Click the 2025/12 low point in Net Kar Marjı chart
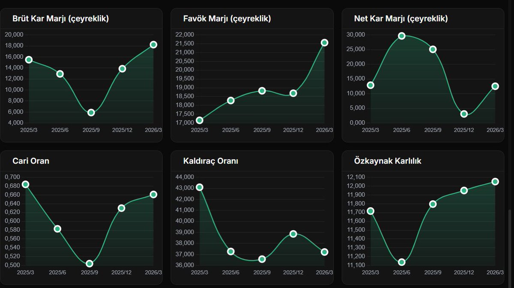The height and width of the screenshot is (288, 514). (x=464, y=114)
